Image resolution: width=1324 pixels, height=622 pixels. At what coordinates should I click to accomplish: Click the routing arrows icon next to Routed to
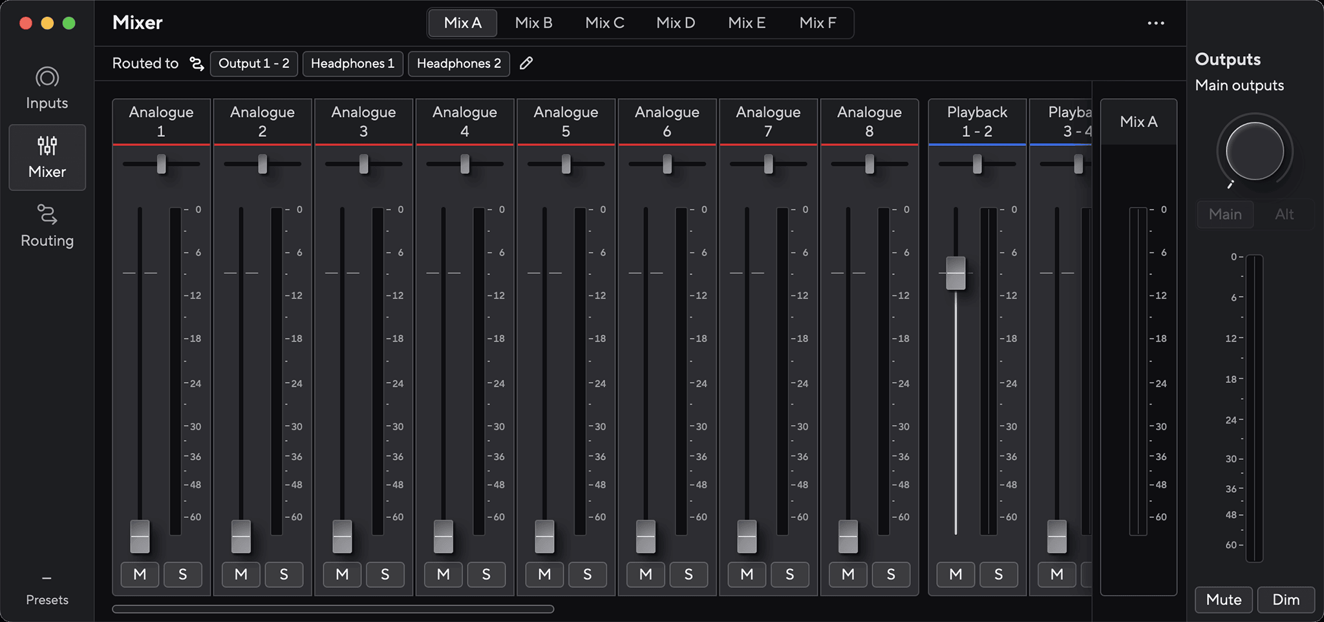tap(197, 63)
